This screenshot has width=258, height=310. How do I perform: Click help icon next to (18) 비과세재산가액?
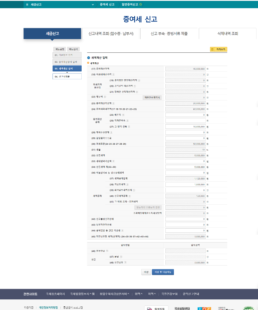click(114, 74)
